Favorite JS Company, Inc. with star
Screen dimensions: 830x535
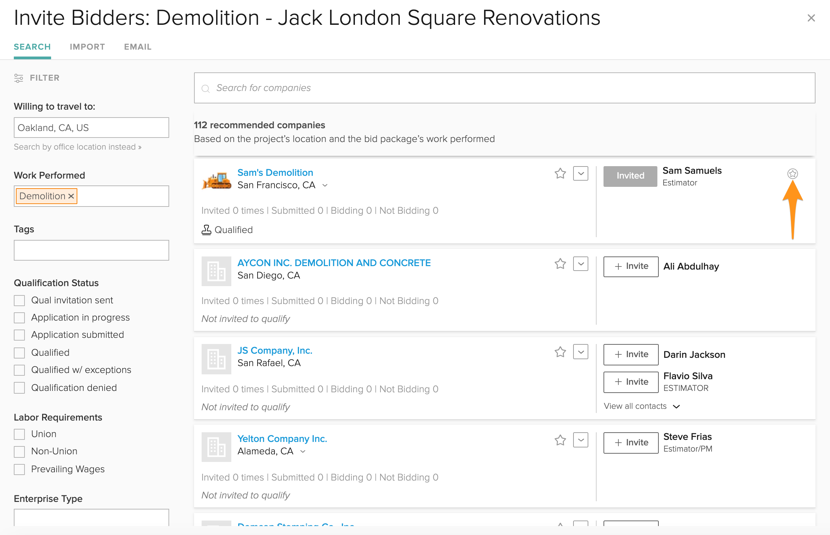point(560,352)
